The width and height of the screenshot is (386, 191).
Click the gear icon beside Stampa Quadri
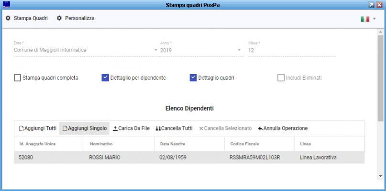click(x=8, y=18)
